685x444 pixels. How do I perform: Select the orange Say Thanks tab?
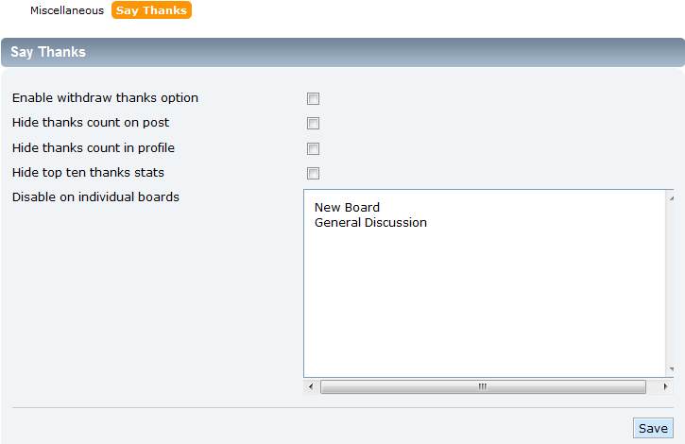point(151,10)
